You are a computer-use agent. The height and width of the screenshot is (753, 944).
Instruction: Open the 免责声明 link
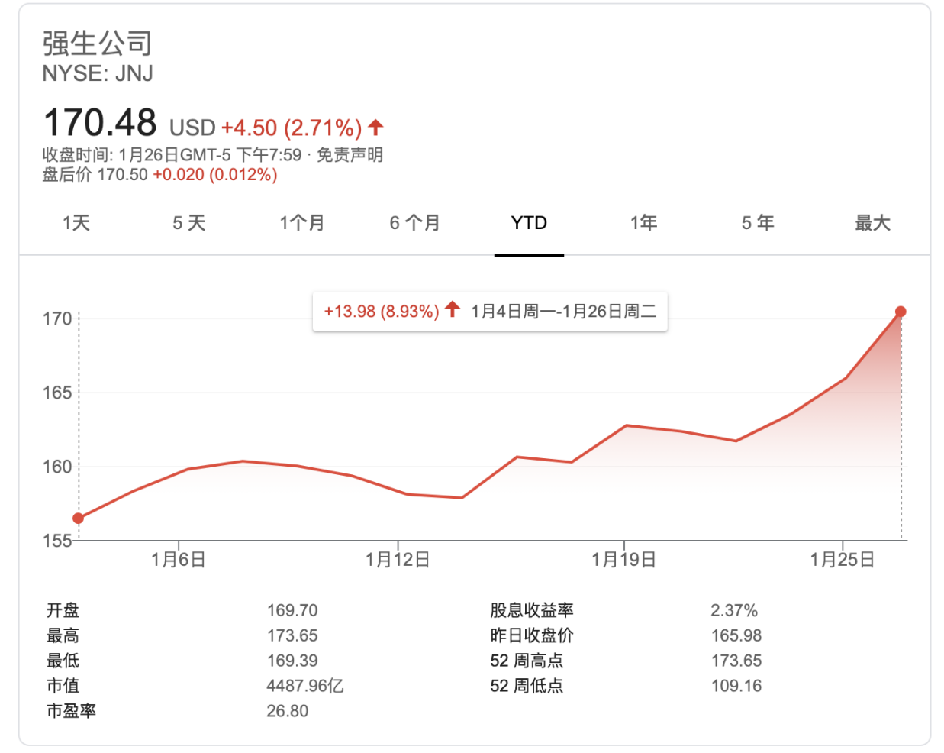tap(350, 155)
